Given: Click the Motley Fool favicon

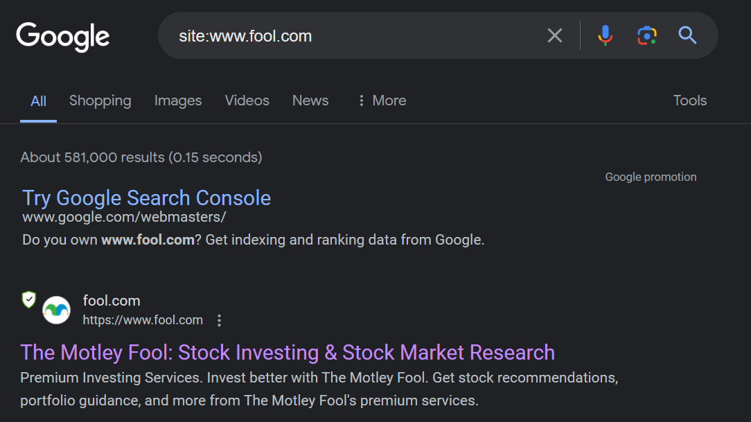Looking at the screenshot, I should click(x=56, y=310).
